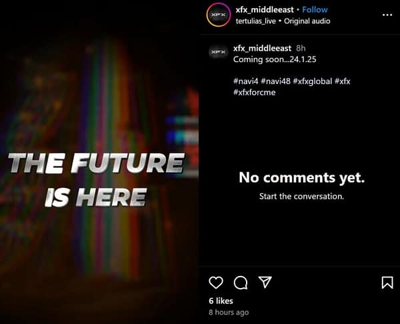
Task: Share post via paper plane icon
Action: pos(265,282)
